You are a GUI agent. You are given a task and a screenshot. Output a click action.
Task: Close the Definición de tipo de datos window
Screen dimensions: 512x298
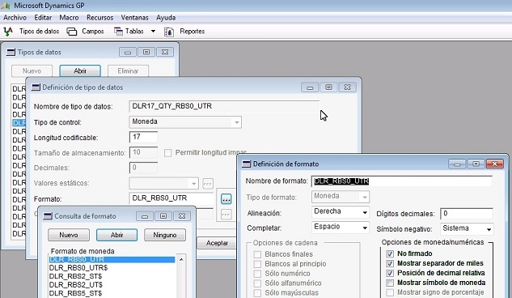[348, 87]
